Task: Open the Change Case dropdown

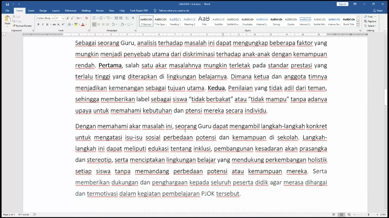Action: [x=79, y=18]
